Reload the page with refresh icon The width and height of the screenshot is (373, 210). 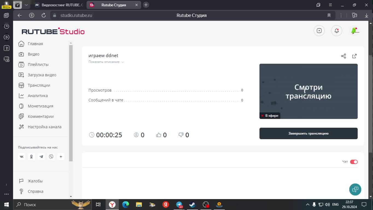(x=43, y=15)
